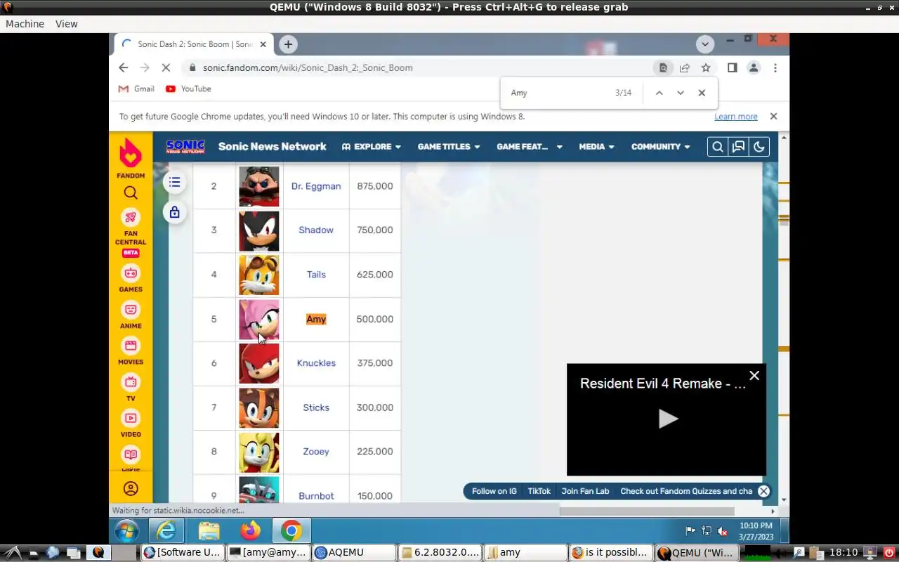Click TikTok link in bottom bar
The width and height of the screenshot is (899, 562).
point(539,491)
